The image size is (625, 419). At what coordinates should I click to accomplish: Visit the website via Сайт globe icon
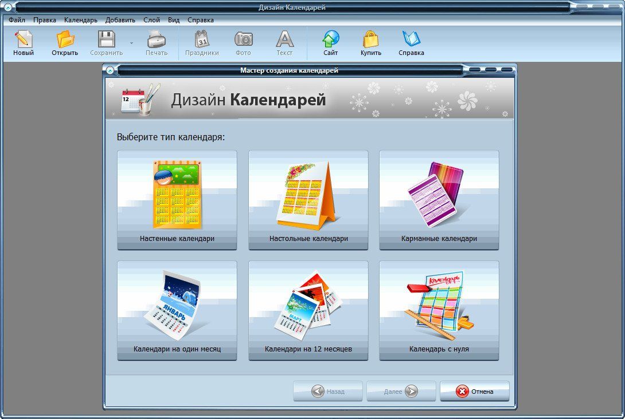coord(330,39)
